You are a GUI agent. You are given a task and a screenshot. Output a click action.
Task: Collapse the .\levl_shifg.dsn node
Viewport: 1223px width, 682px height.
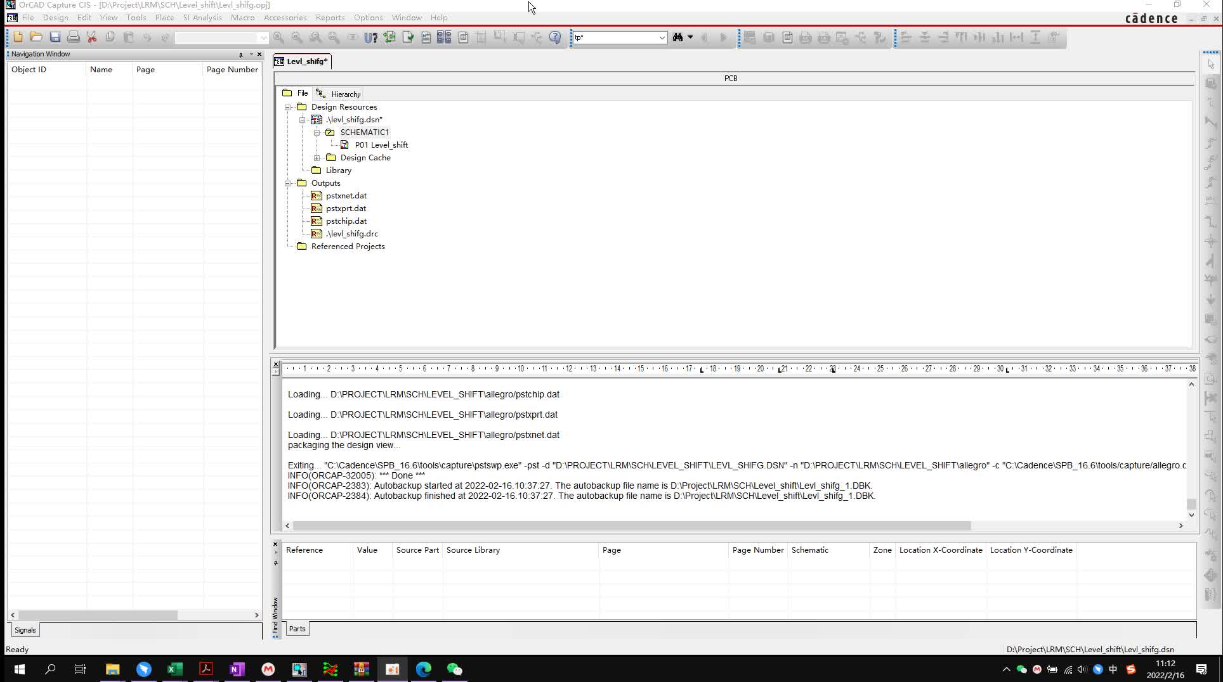[x=303, y=120]
